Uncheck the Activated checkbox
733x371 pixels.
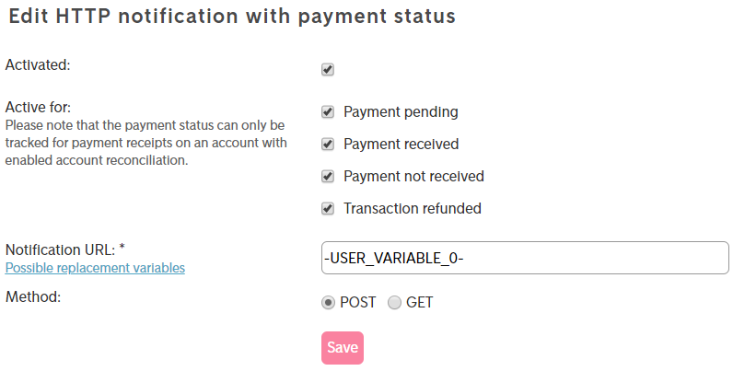[x=328, y=69]
